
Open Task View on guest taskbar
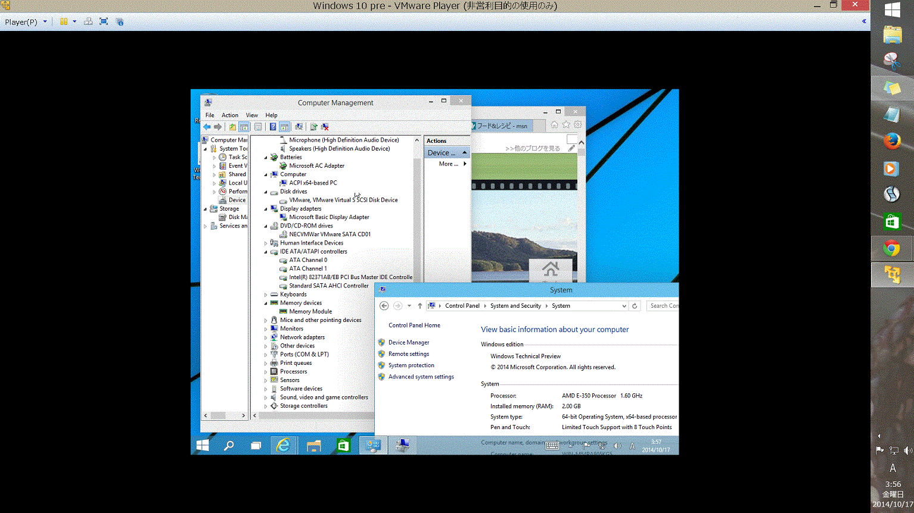256,445
